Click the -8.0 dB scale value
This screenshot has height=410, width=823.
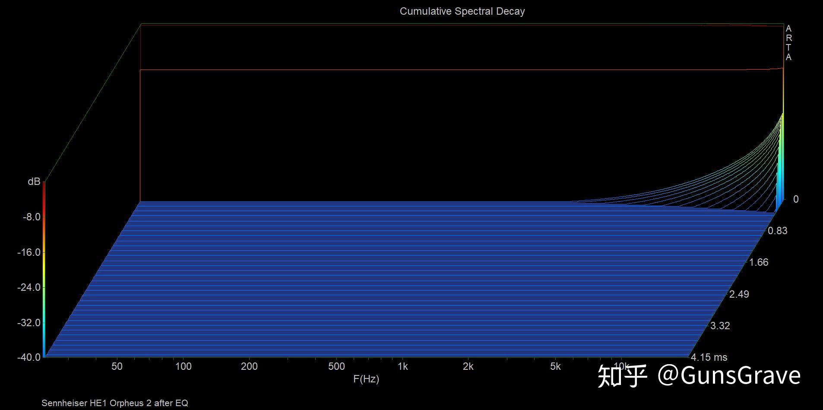32,217
